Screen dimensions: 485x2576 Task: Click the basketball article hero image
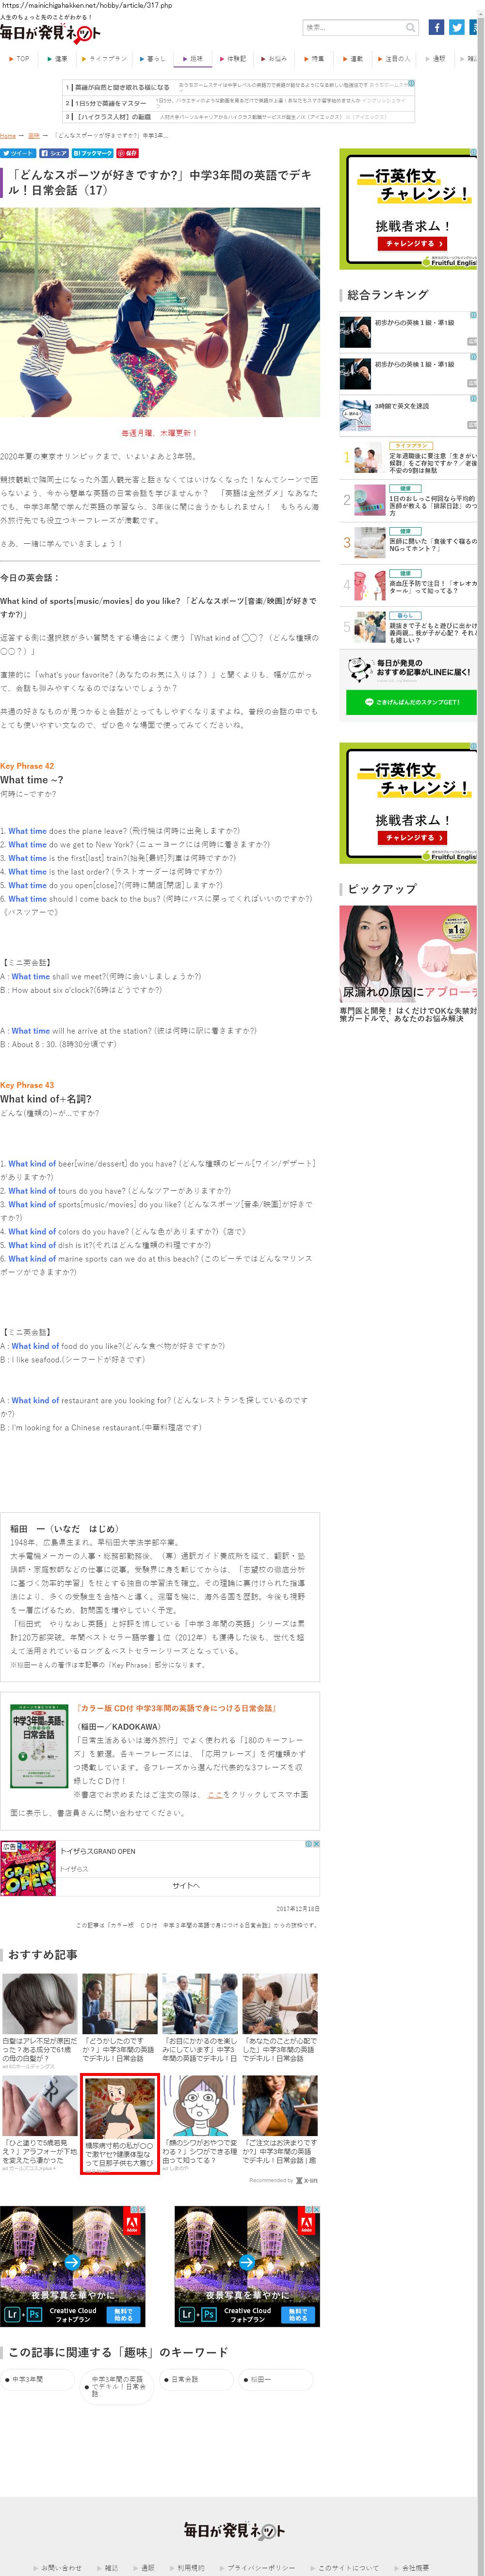[x=160, y=312]
